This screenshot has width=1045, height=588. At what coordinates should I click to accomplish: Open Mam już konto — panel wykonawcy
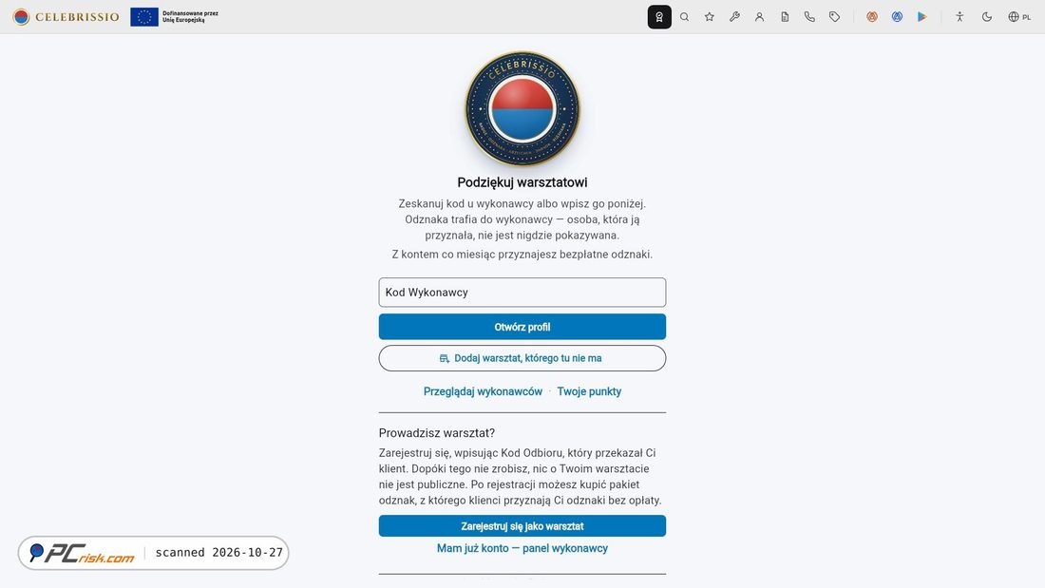pos(522,548)
